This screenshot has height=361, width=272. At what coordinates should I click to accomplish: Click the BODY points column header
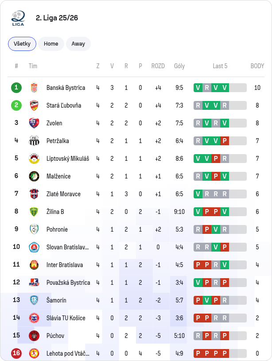(257, 66)
